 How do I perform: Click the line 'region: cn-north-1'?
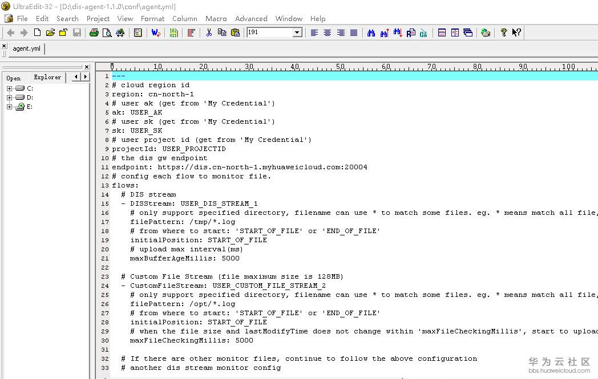pyautogui.click(x=153, y=94)
